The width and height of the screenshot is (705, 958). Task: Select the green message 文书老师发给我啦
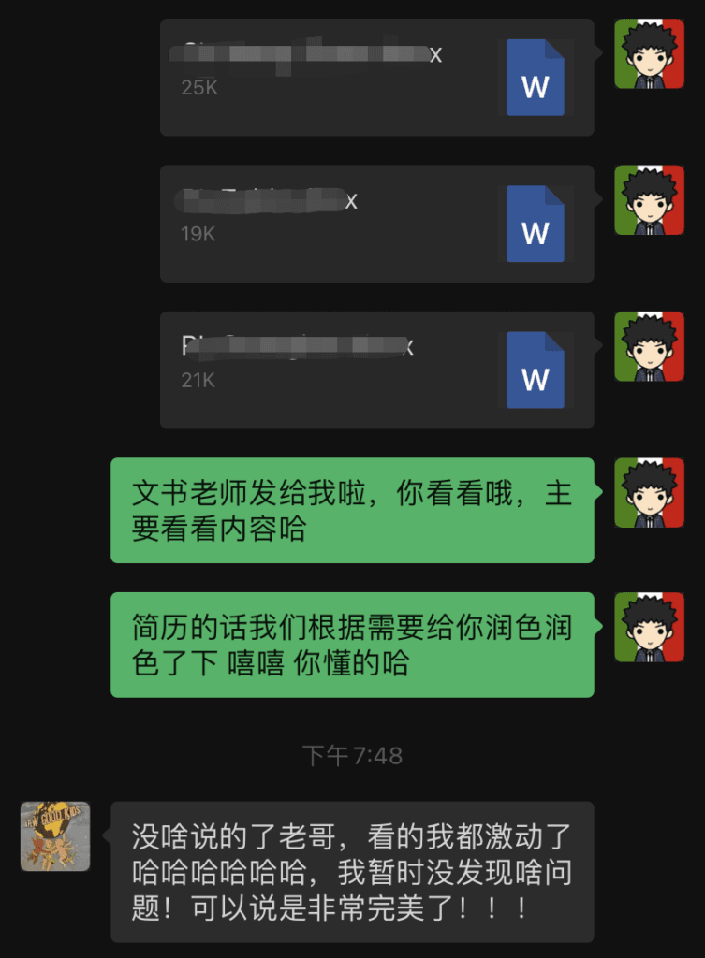click(352, 510)
